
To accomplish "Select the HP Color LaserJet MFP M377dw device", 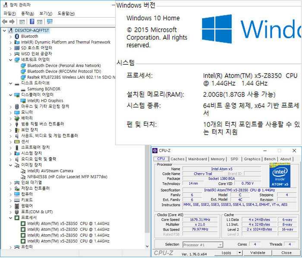I will pos(67,177).
